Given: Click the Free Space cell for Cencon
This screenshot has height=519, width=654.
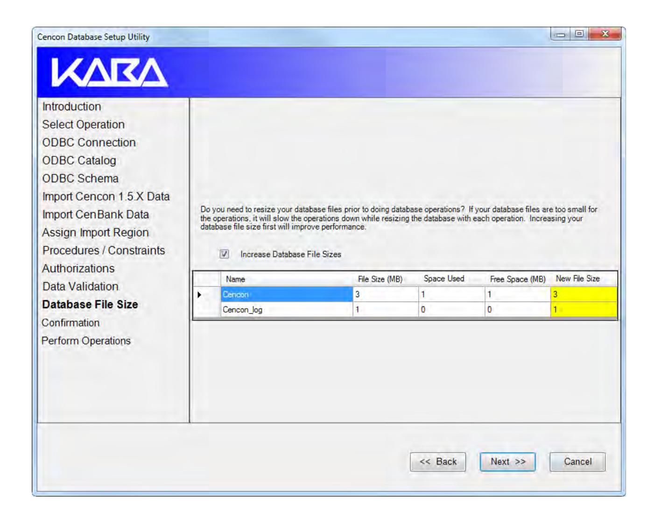Looking at the screenshot, I should coord(518,295).
